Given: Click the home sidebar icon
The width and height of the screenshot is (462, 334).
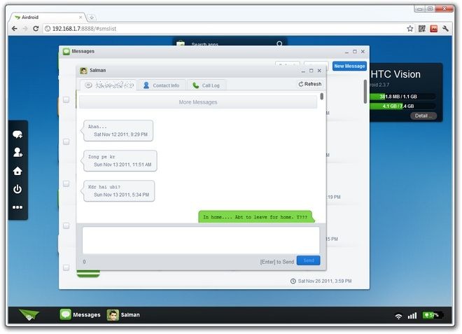Looking at the screenshot, I should pyautogui.click(x=17, y=171).
